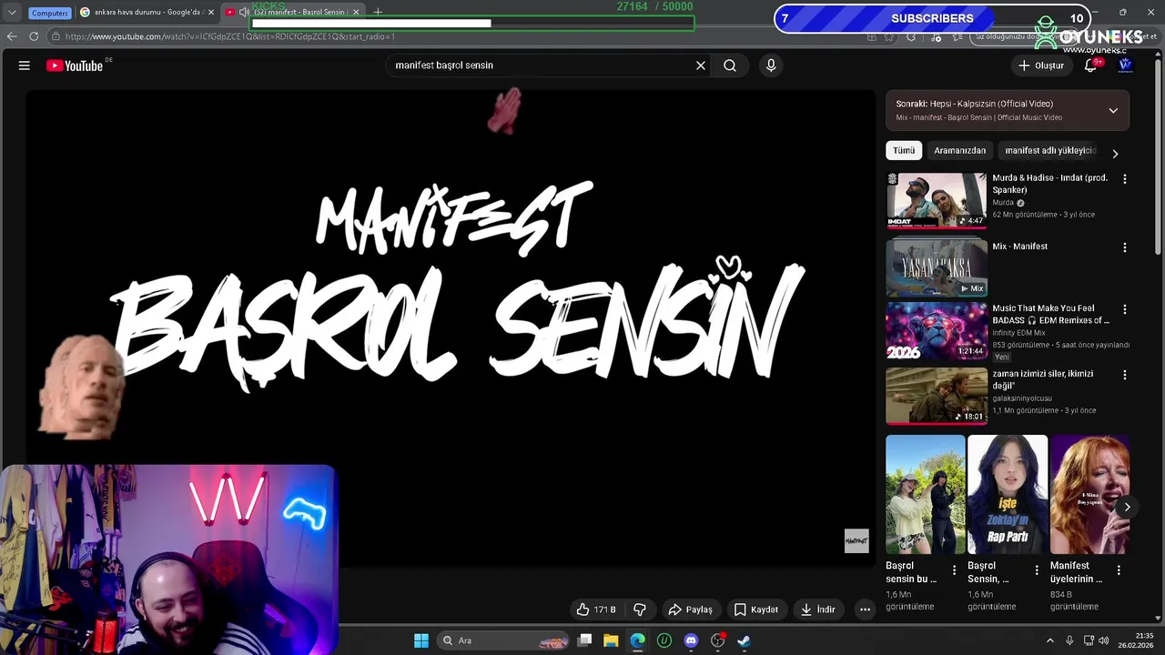
Task: Open the account avatar menu
Action: pyautogui.click(x=1125, y=65)
